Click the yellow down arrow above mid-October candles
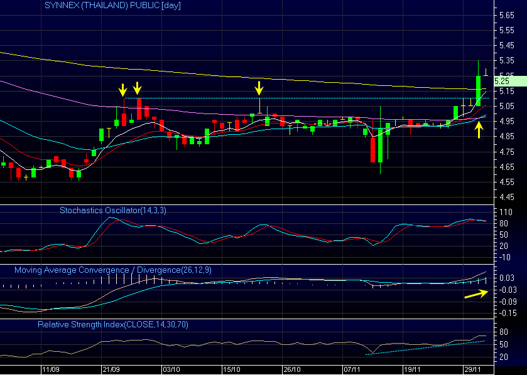 point(259,88)
